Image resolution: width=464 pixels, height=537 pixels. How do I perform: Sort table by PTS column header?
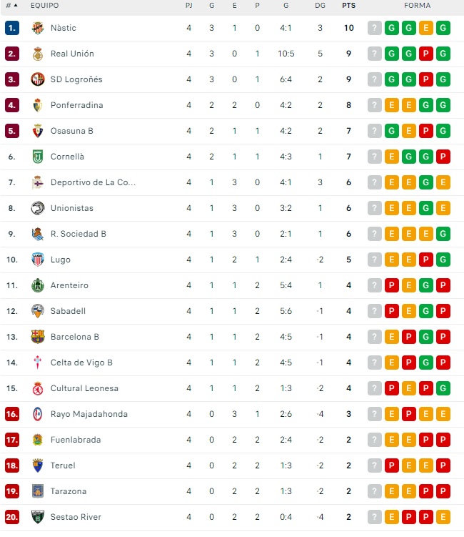(x=348, y=5)
